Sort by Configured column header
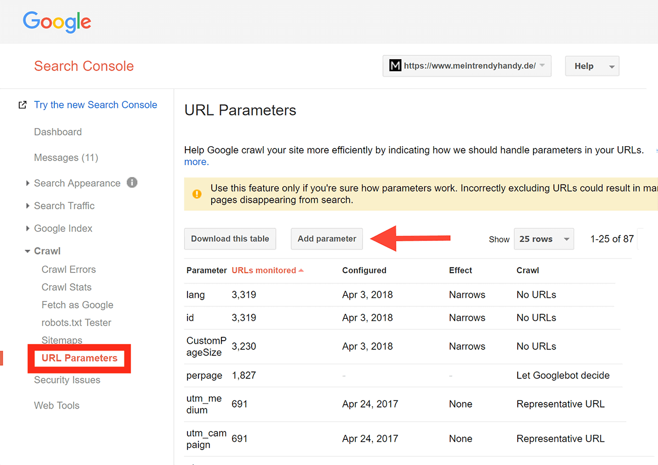The image size is (658, 465). [364, 270]
